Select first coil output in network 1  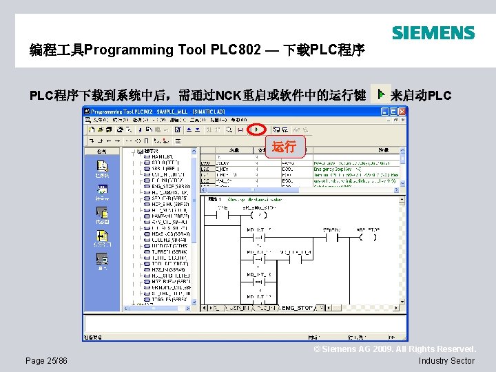(258, 216)
